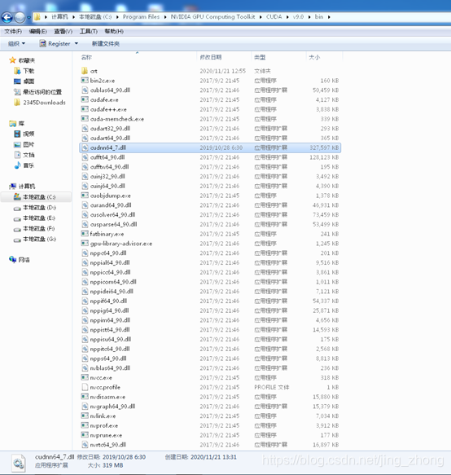Expand the arrow after v9.0 in address bar
Image resolution: width=451 pixels, height=475 pixels.
coord(309,17)
